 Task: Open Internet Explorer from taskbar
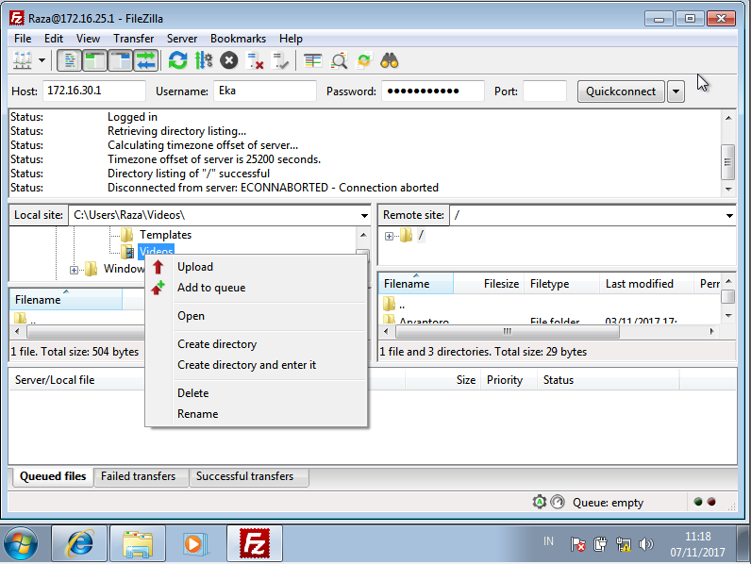[79, 543]
